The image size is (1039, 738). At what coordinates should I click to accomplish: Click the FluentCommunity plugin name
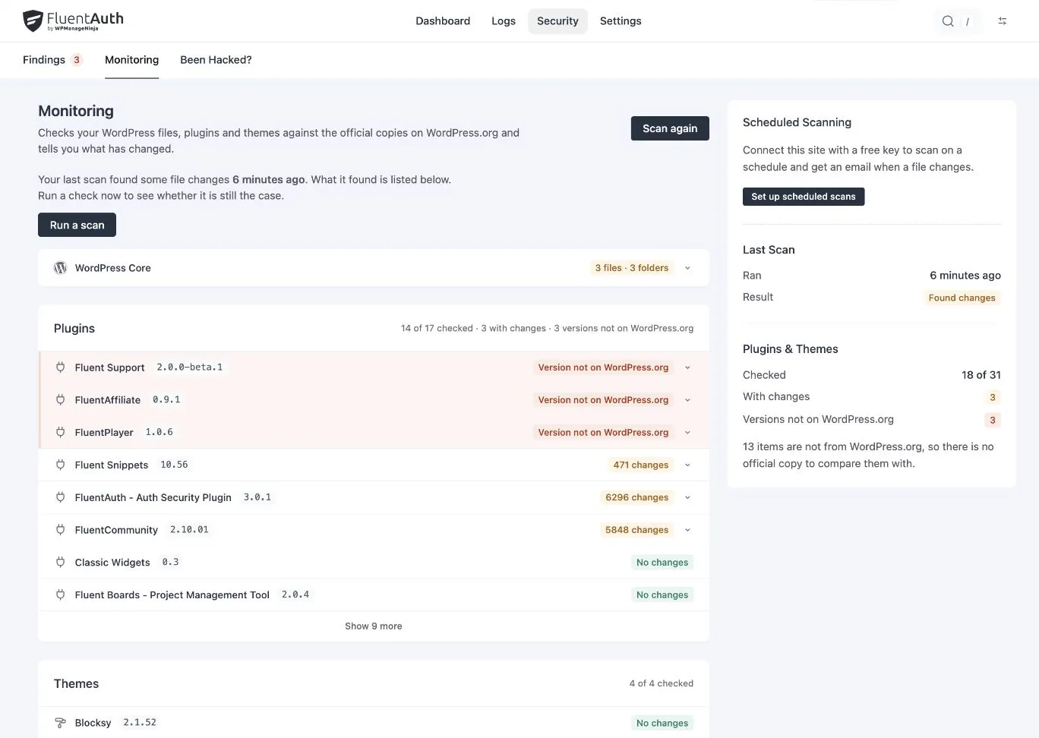point(116,530)
